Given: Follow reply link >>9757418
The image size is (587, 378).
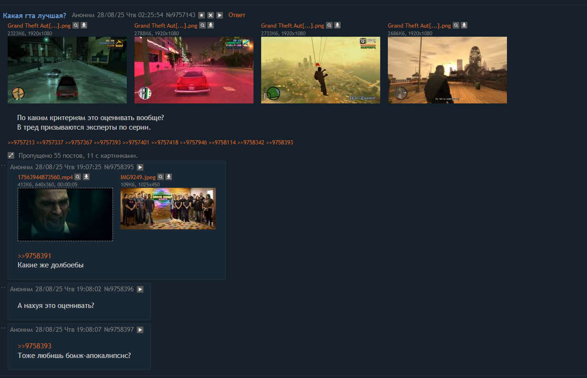Looking at the screenshot, I should click(165, 143).
